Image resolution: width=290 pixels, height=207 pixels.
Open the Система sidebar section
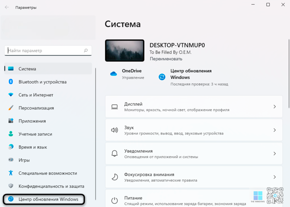48,69
